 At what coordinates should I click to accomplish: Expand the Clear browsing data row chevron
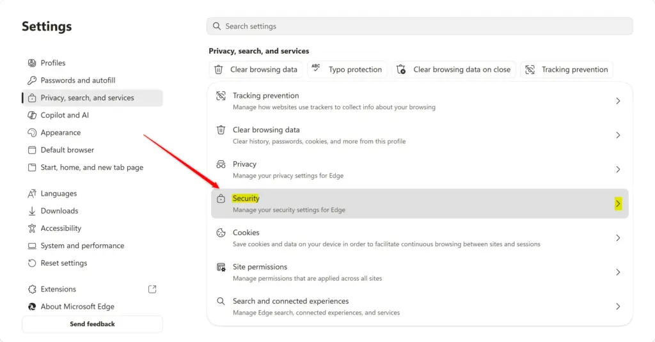[618, 136]
